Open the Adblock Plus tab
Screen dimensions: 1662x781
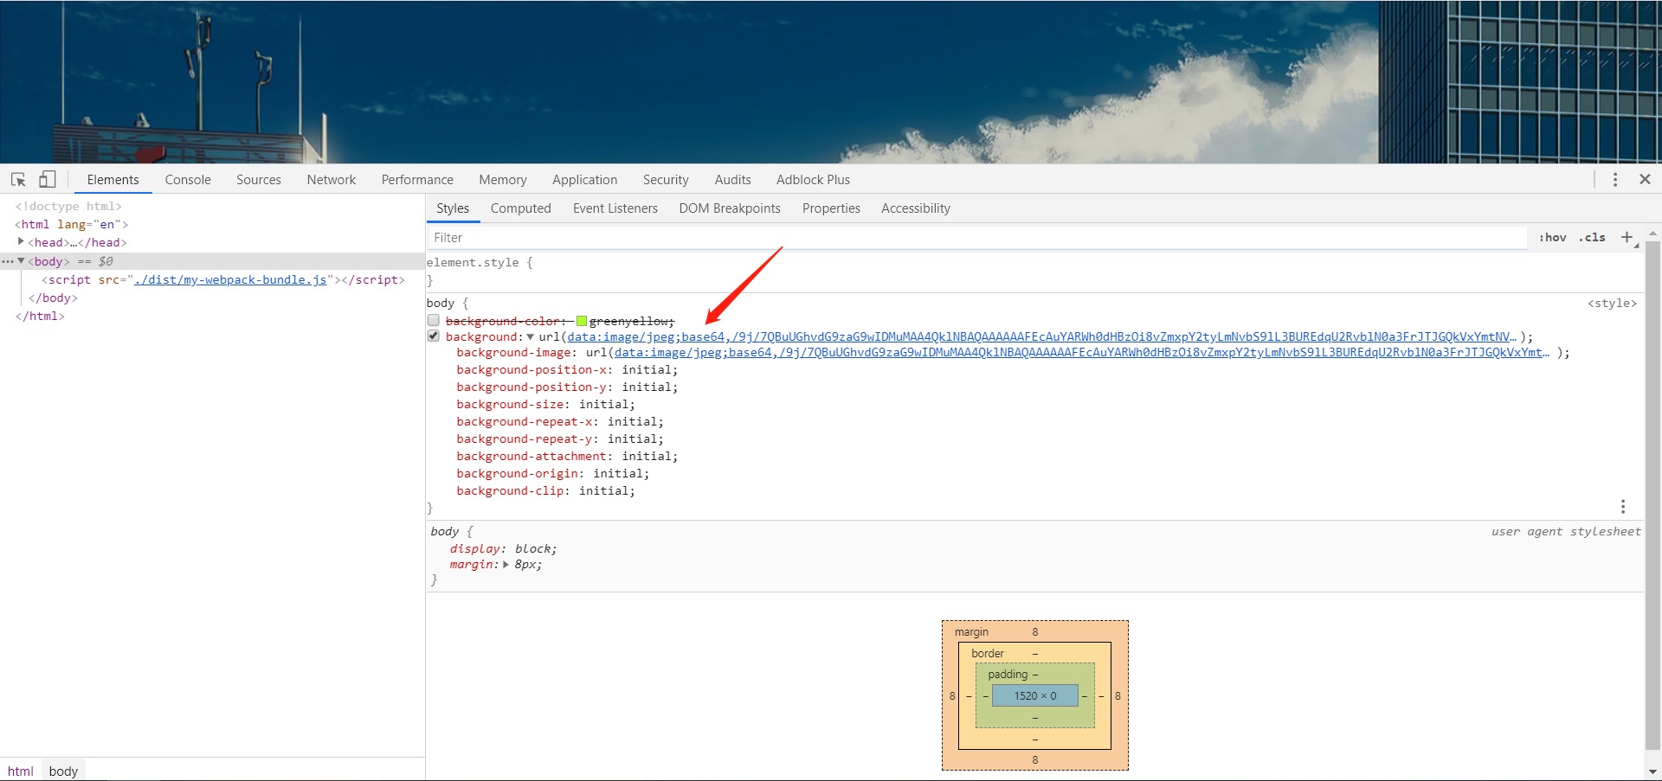813,179
